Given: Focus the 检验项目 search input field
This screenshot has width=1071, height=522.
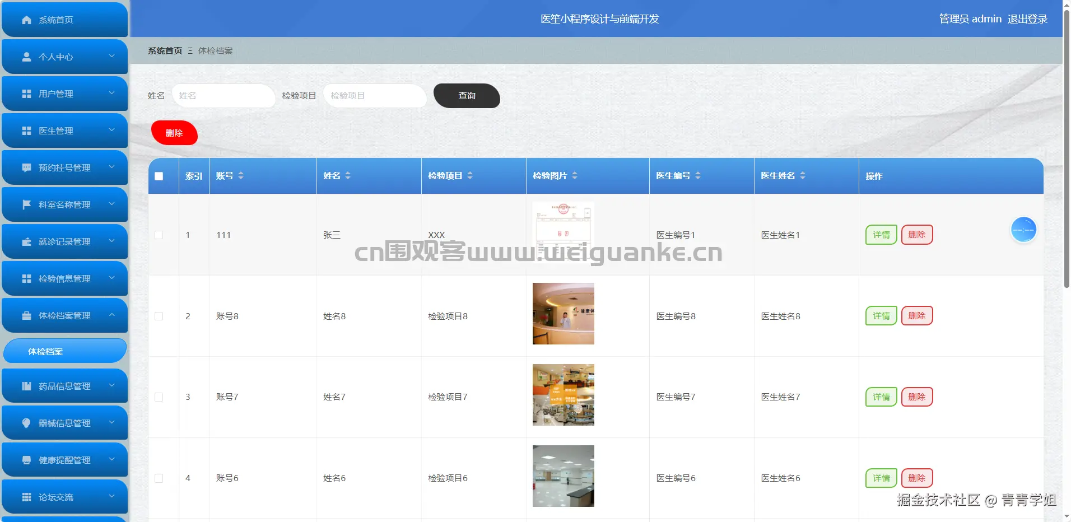Looking at the screenshot, I should pyautogui.click(x=375, y=96).
